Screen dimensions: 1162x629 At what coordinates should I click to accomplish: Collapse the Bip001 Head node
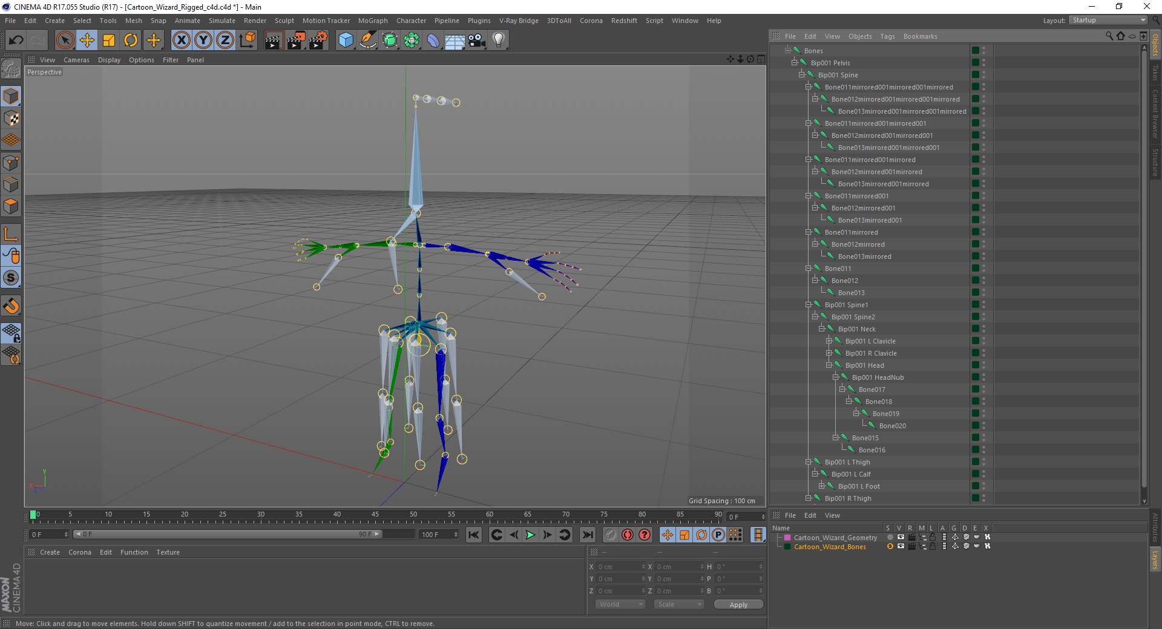coord(829,365)
